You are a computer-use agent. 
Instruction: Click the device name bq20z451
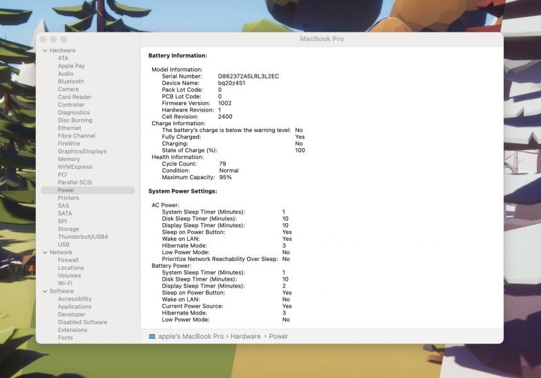point(231,83)
